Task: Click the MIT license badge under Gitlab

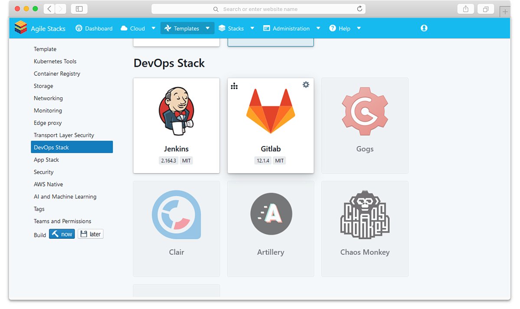Action: pos(280,161)
